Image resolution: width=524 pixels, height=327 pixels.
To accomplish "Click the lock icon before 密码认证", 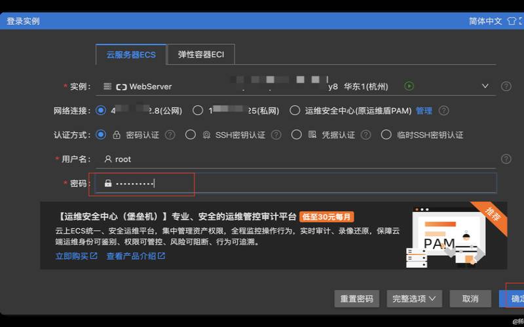I will (x=117, y=135).
